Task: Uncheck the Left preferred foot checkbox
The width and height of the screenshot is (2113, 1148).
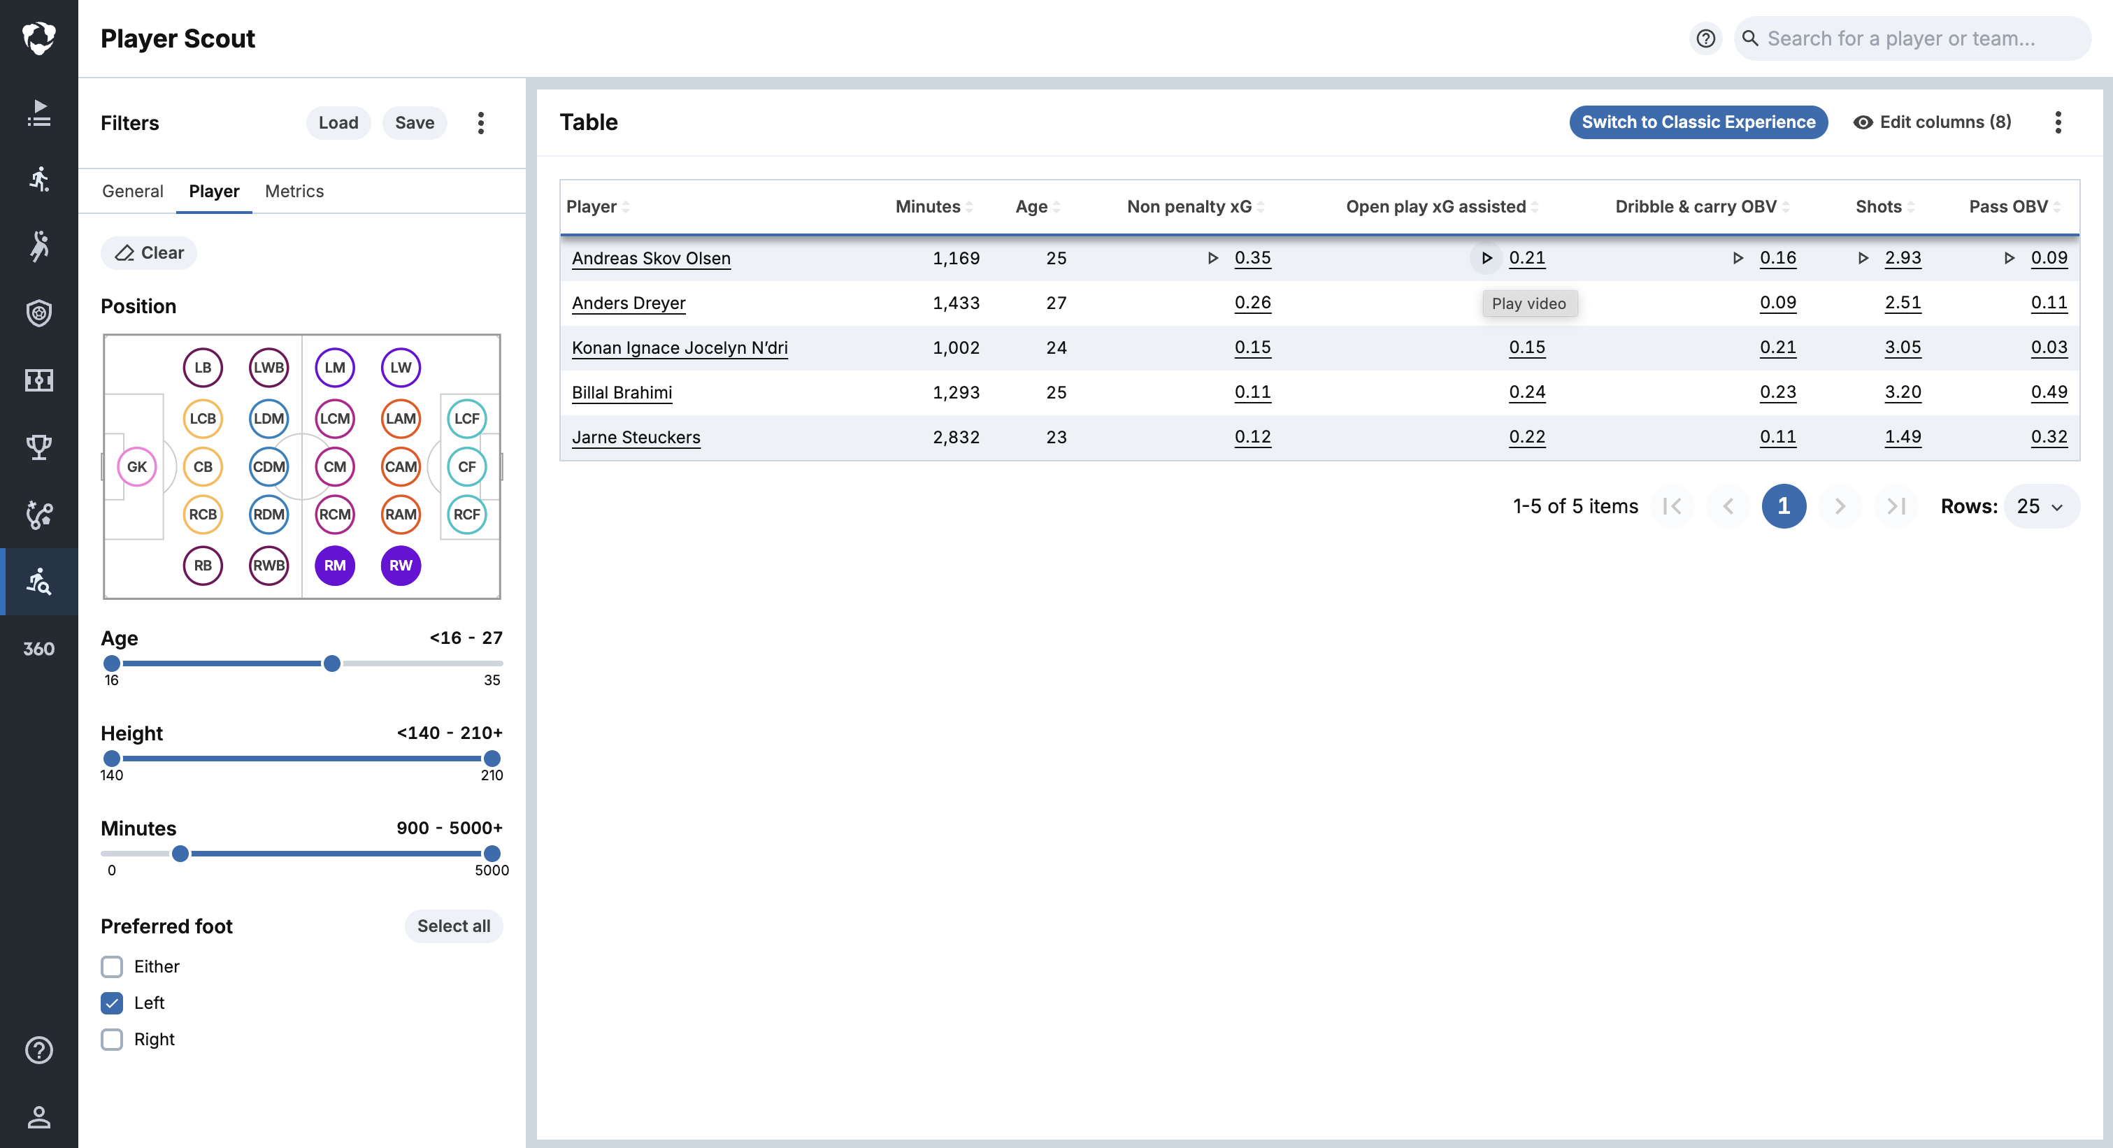Action: click(x=113, y=1003)
